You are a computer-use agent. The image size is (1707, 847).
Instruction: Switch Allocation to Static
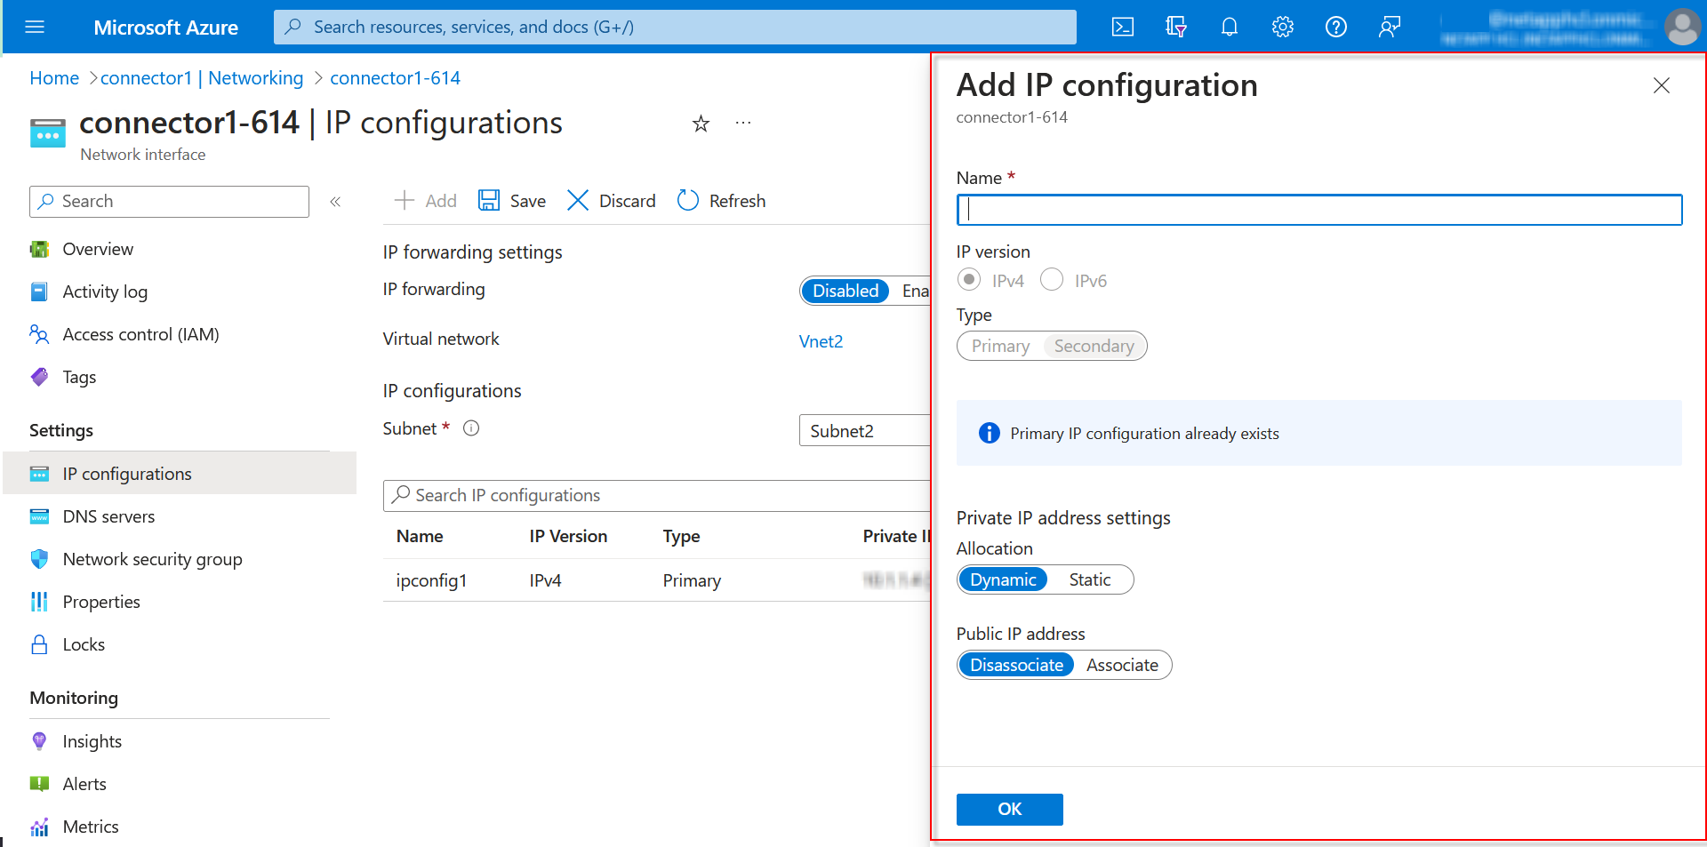pos(1089,579)
